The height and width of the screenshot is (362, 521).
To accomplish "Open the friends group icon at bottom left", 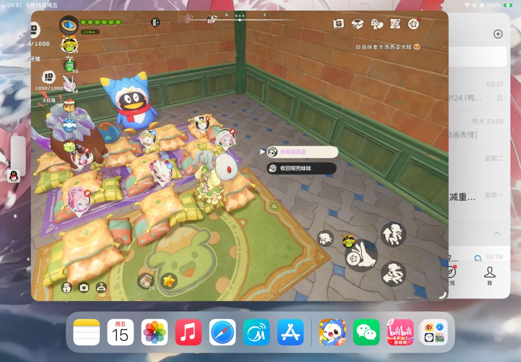I will coord(67,287).
